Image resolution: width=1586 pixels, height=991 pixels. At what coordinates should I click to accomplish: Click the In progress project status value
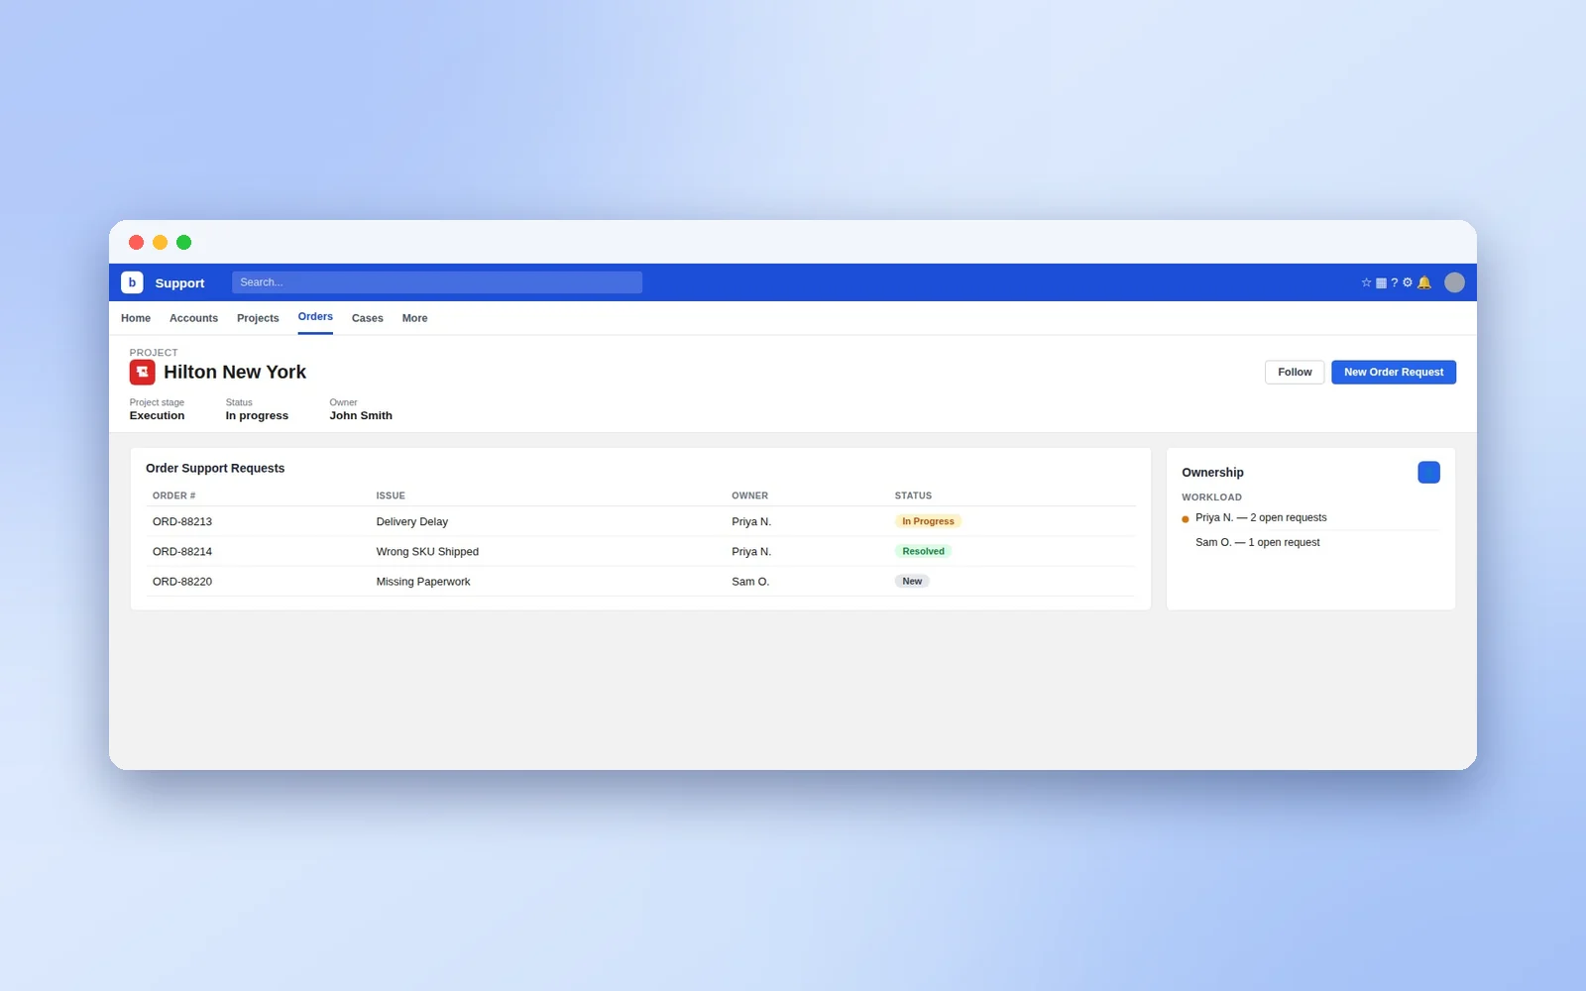click(257, 415)
